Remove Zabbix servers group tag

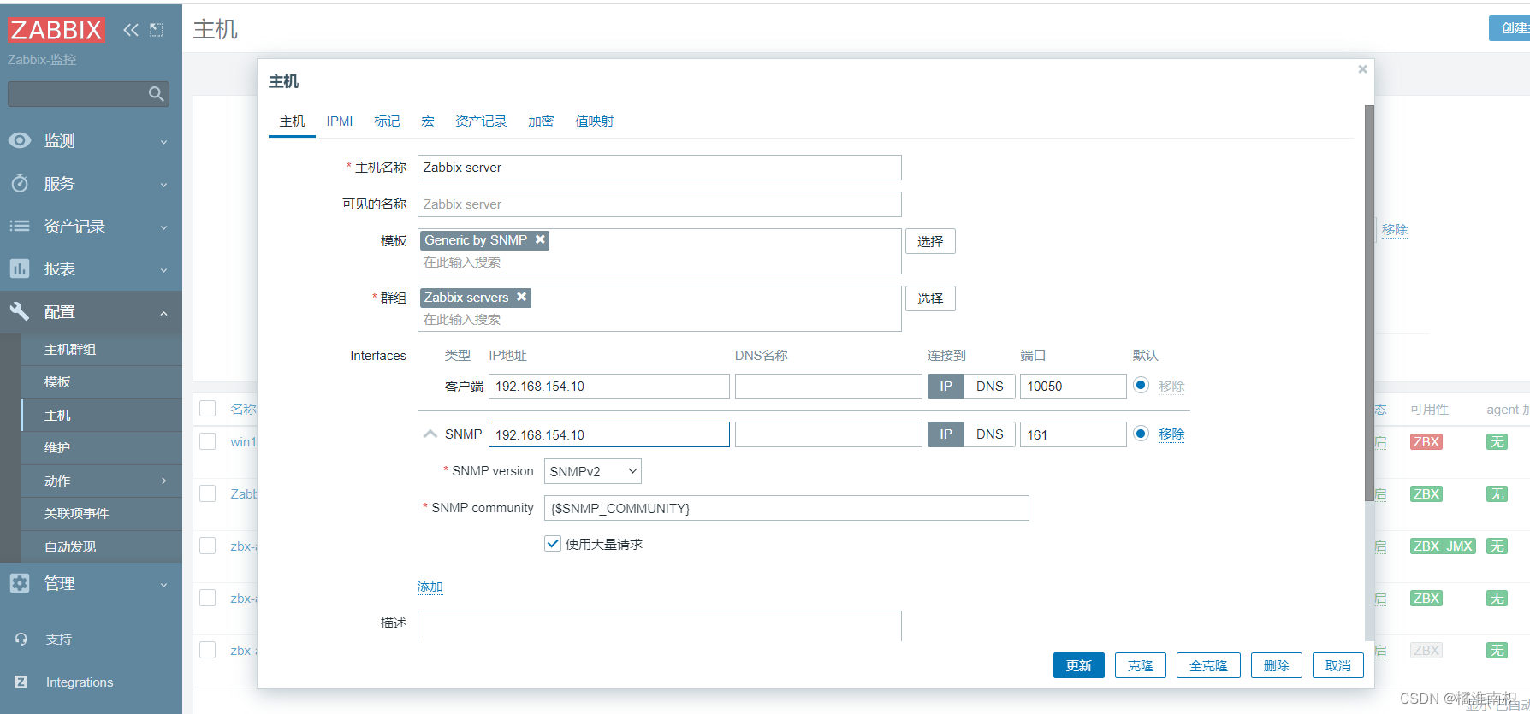tap(521, 297)
